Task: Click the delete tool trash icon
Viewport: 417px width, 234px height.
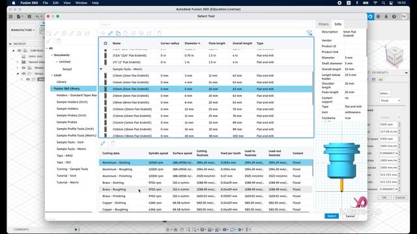Action: [x=159, y=33]
